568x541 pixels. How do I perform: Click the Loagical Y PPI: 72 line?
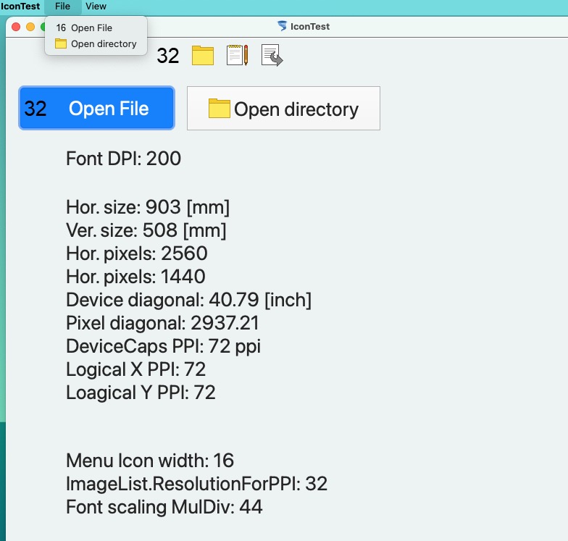[141, 393]
